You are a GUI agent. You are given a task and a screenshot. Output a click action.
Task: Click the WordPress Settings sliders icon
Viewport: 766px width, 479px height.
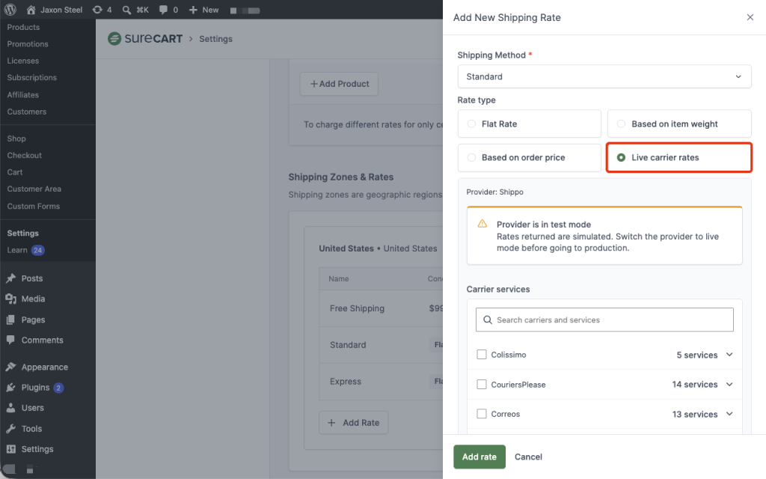click(10, 449)
